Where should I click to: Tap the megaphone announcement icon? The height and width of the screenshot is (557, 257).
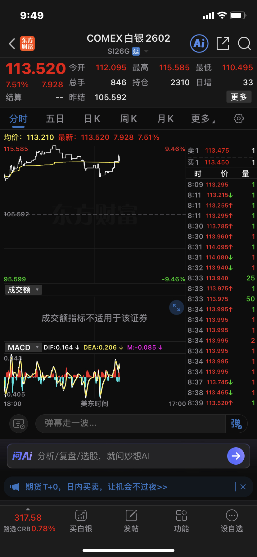[15, 487]
